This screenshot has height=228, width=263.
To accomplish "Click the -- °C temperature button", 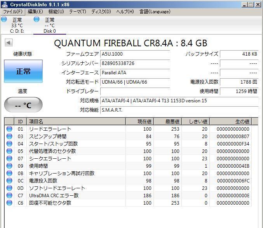I will click(23, 105).
